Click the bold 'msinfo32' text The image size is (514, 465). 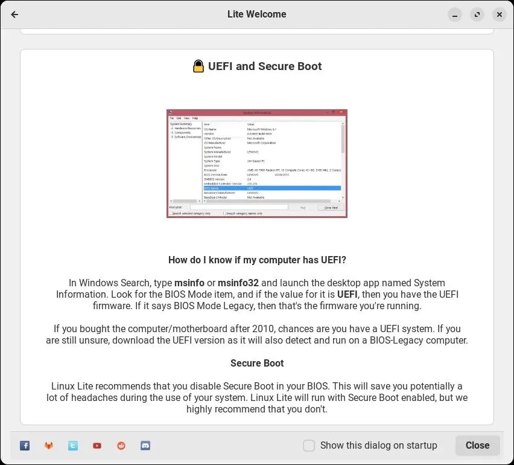point(238,283)
